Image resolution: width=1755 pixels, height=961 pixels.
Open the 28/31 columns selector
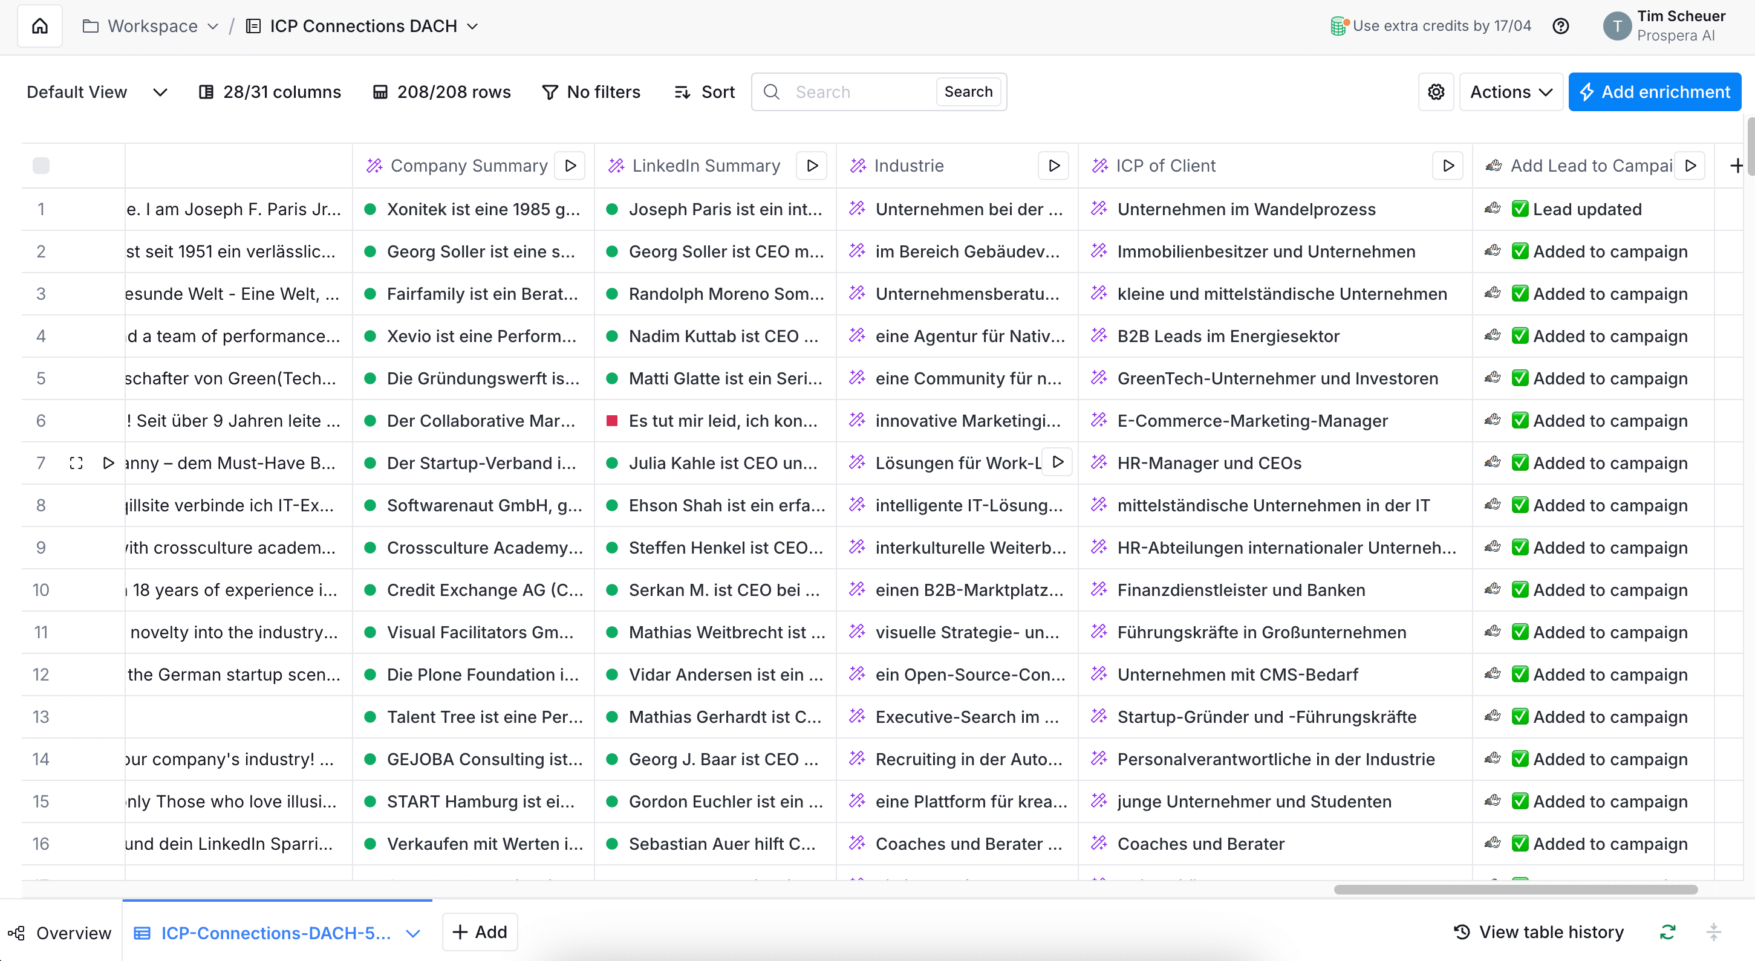tap(270, 92)
